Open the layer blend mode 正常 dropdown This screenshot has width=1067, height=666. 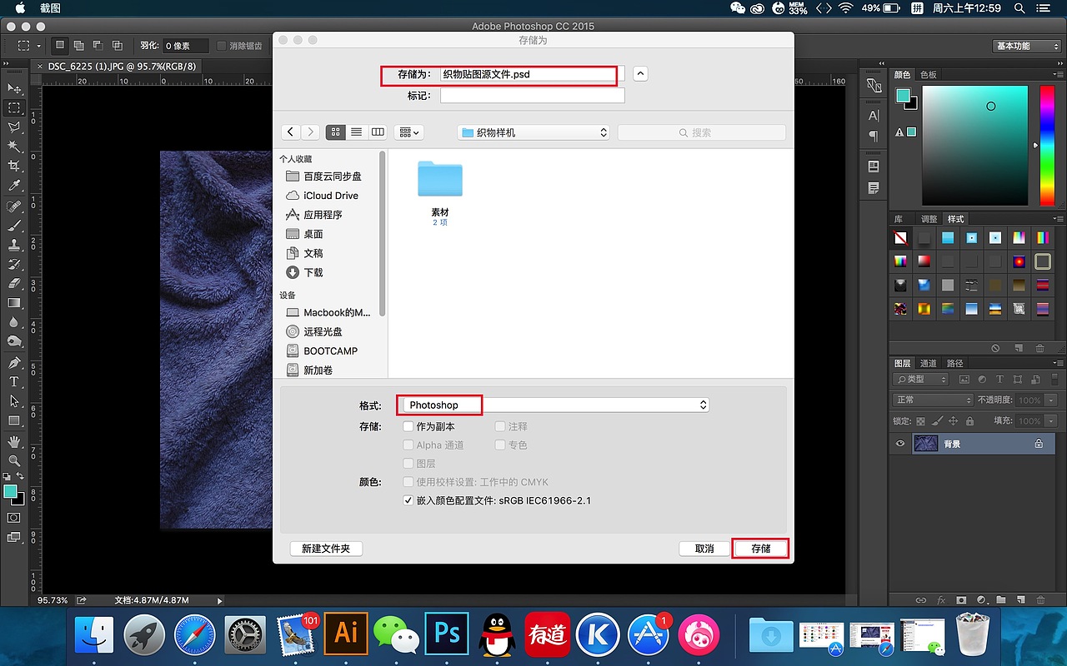point(933,400)
